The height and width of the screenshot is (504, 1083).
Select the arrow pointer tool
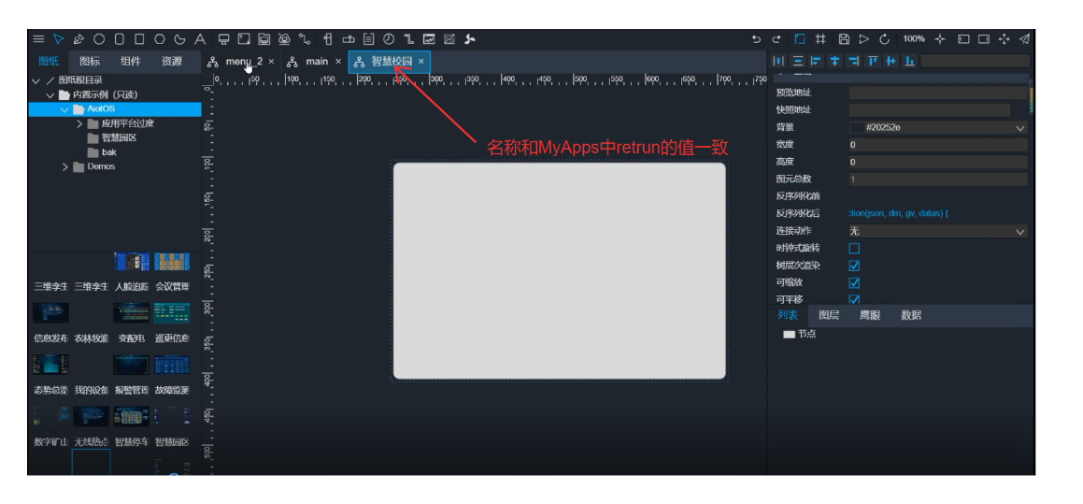tap(59, 39)
